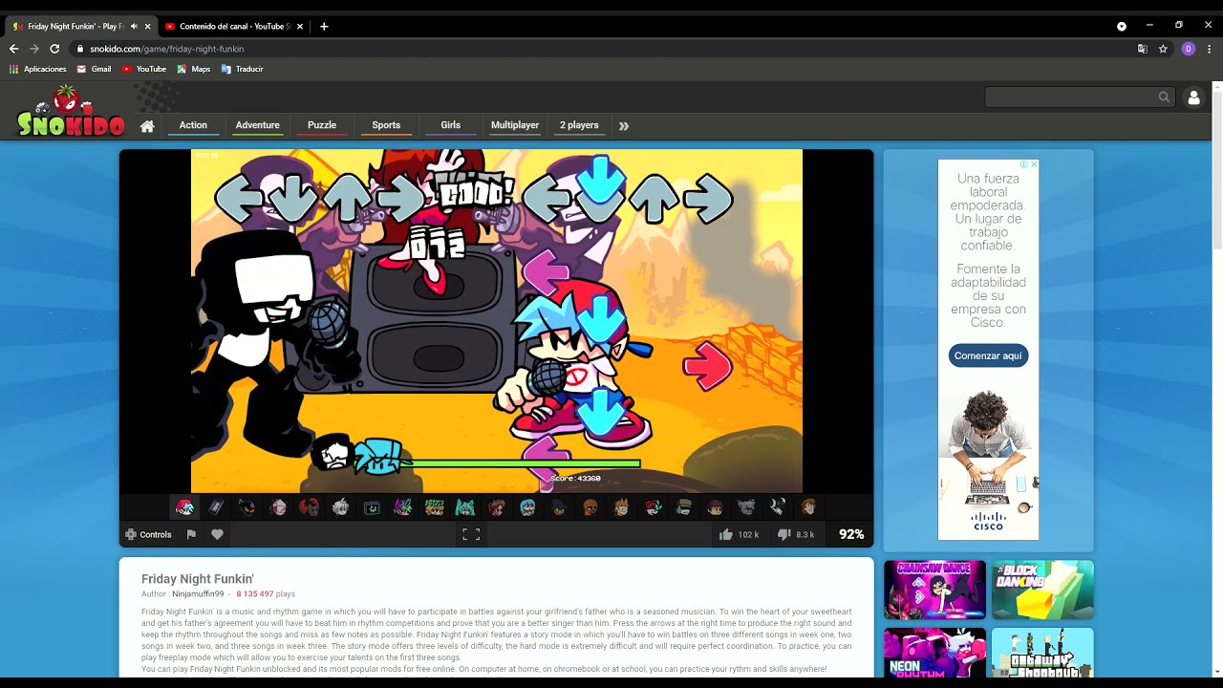Screen dimensions: 1223x688
Task: Open the Girls category
Action: click(451, 125)
